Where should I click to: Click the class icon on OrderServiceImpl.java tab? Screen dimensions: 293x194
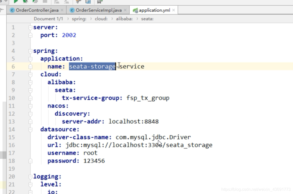coord(72,10)
